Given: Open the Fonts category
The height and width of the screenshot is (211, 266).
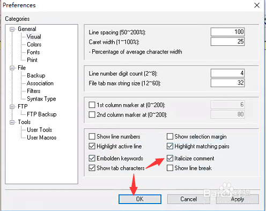Looking at the screenshot, I should click(33, 52).
